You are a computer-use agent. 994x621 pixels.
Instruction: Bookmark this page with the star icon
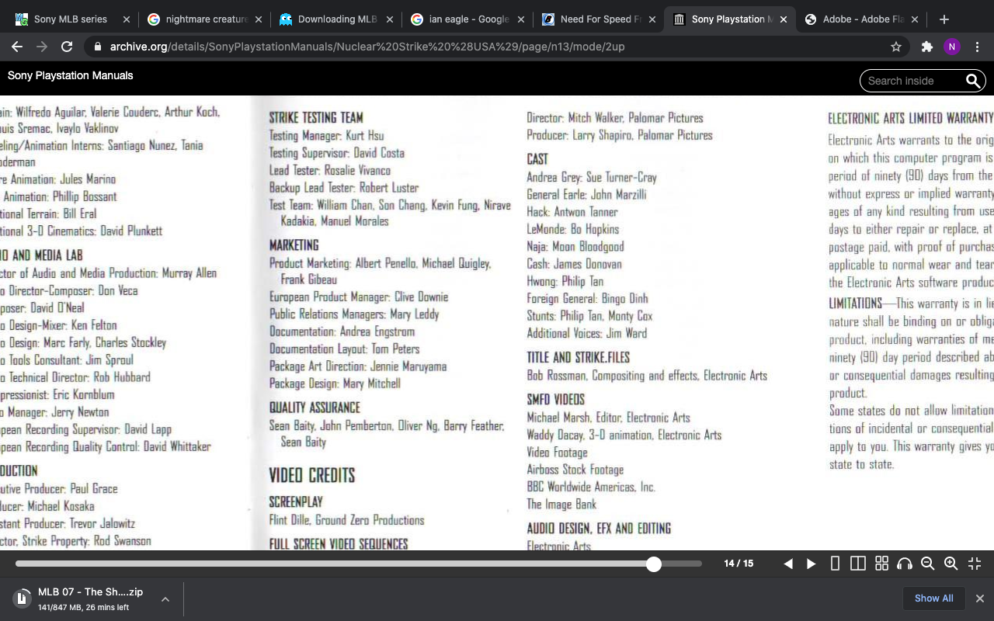pyautogui.click(x=896, y=47)
